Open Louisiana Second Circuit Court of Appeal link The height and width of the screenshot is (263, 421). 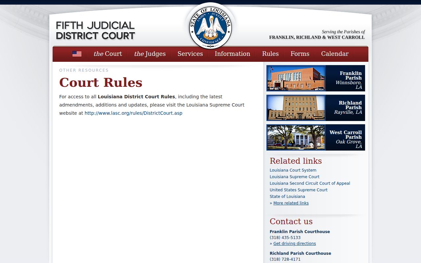pyautogui.click(x=310, y=183)
